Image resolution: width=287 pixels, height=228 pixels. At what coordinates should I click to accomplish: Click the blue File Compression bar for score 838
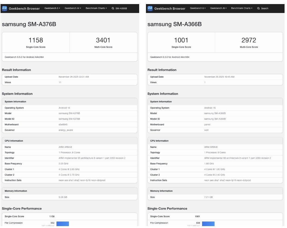coord(208,224)
